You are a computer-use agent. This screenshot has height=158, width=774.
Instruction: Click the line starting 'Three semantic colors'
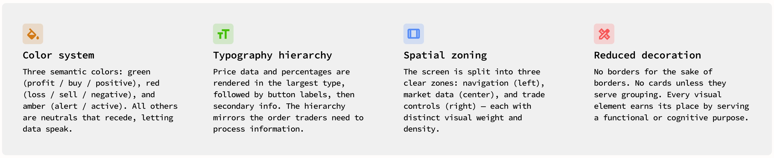(x=86, y=72)
